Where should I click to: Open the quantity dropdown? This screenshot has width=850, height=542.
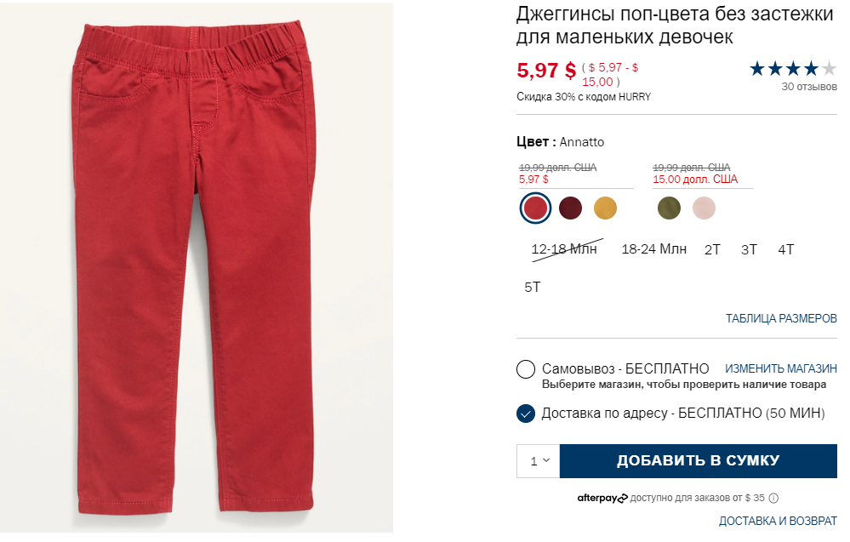coord(538,461)
